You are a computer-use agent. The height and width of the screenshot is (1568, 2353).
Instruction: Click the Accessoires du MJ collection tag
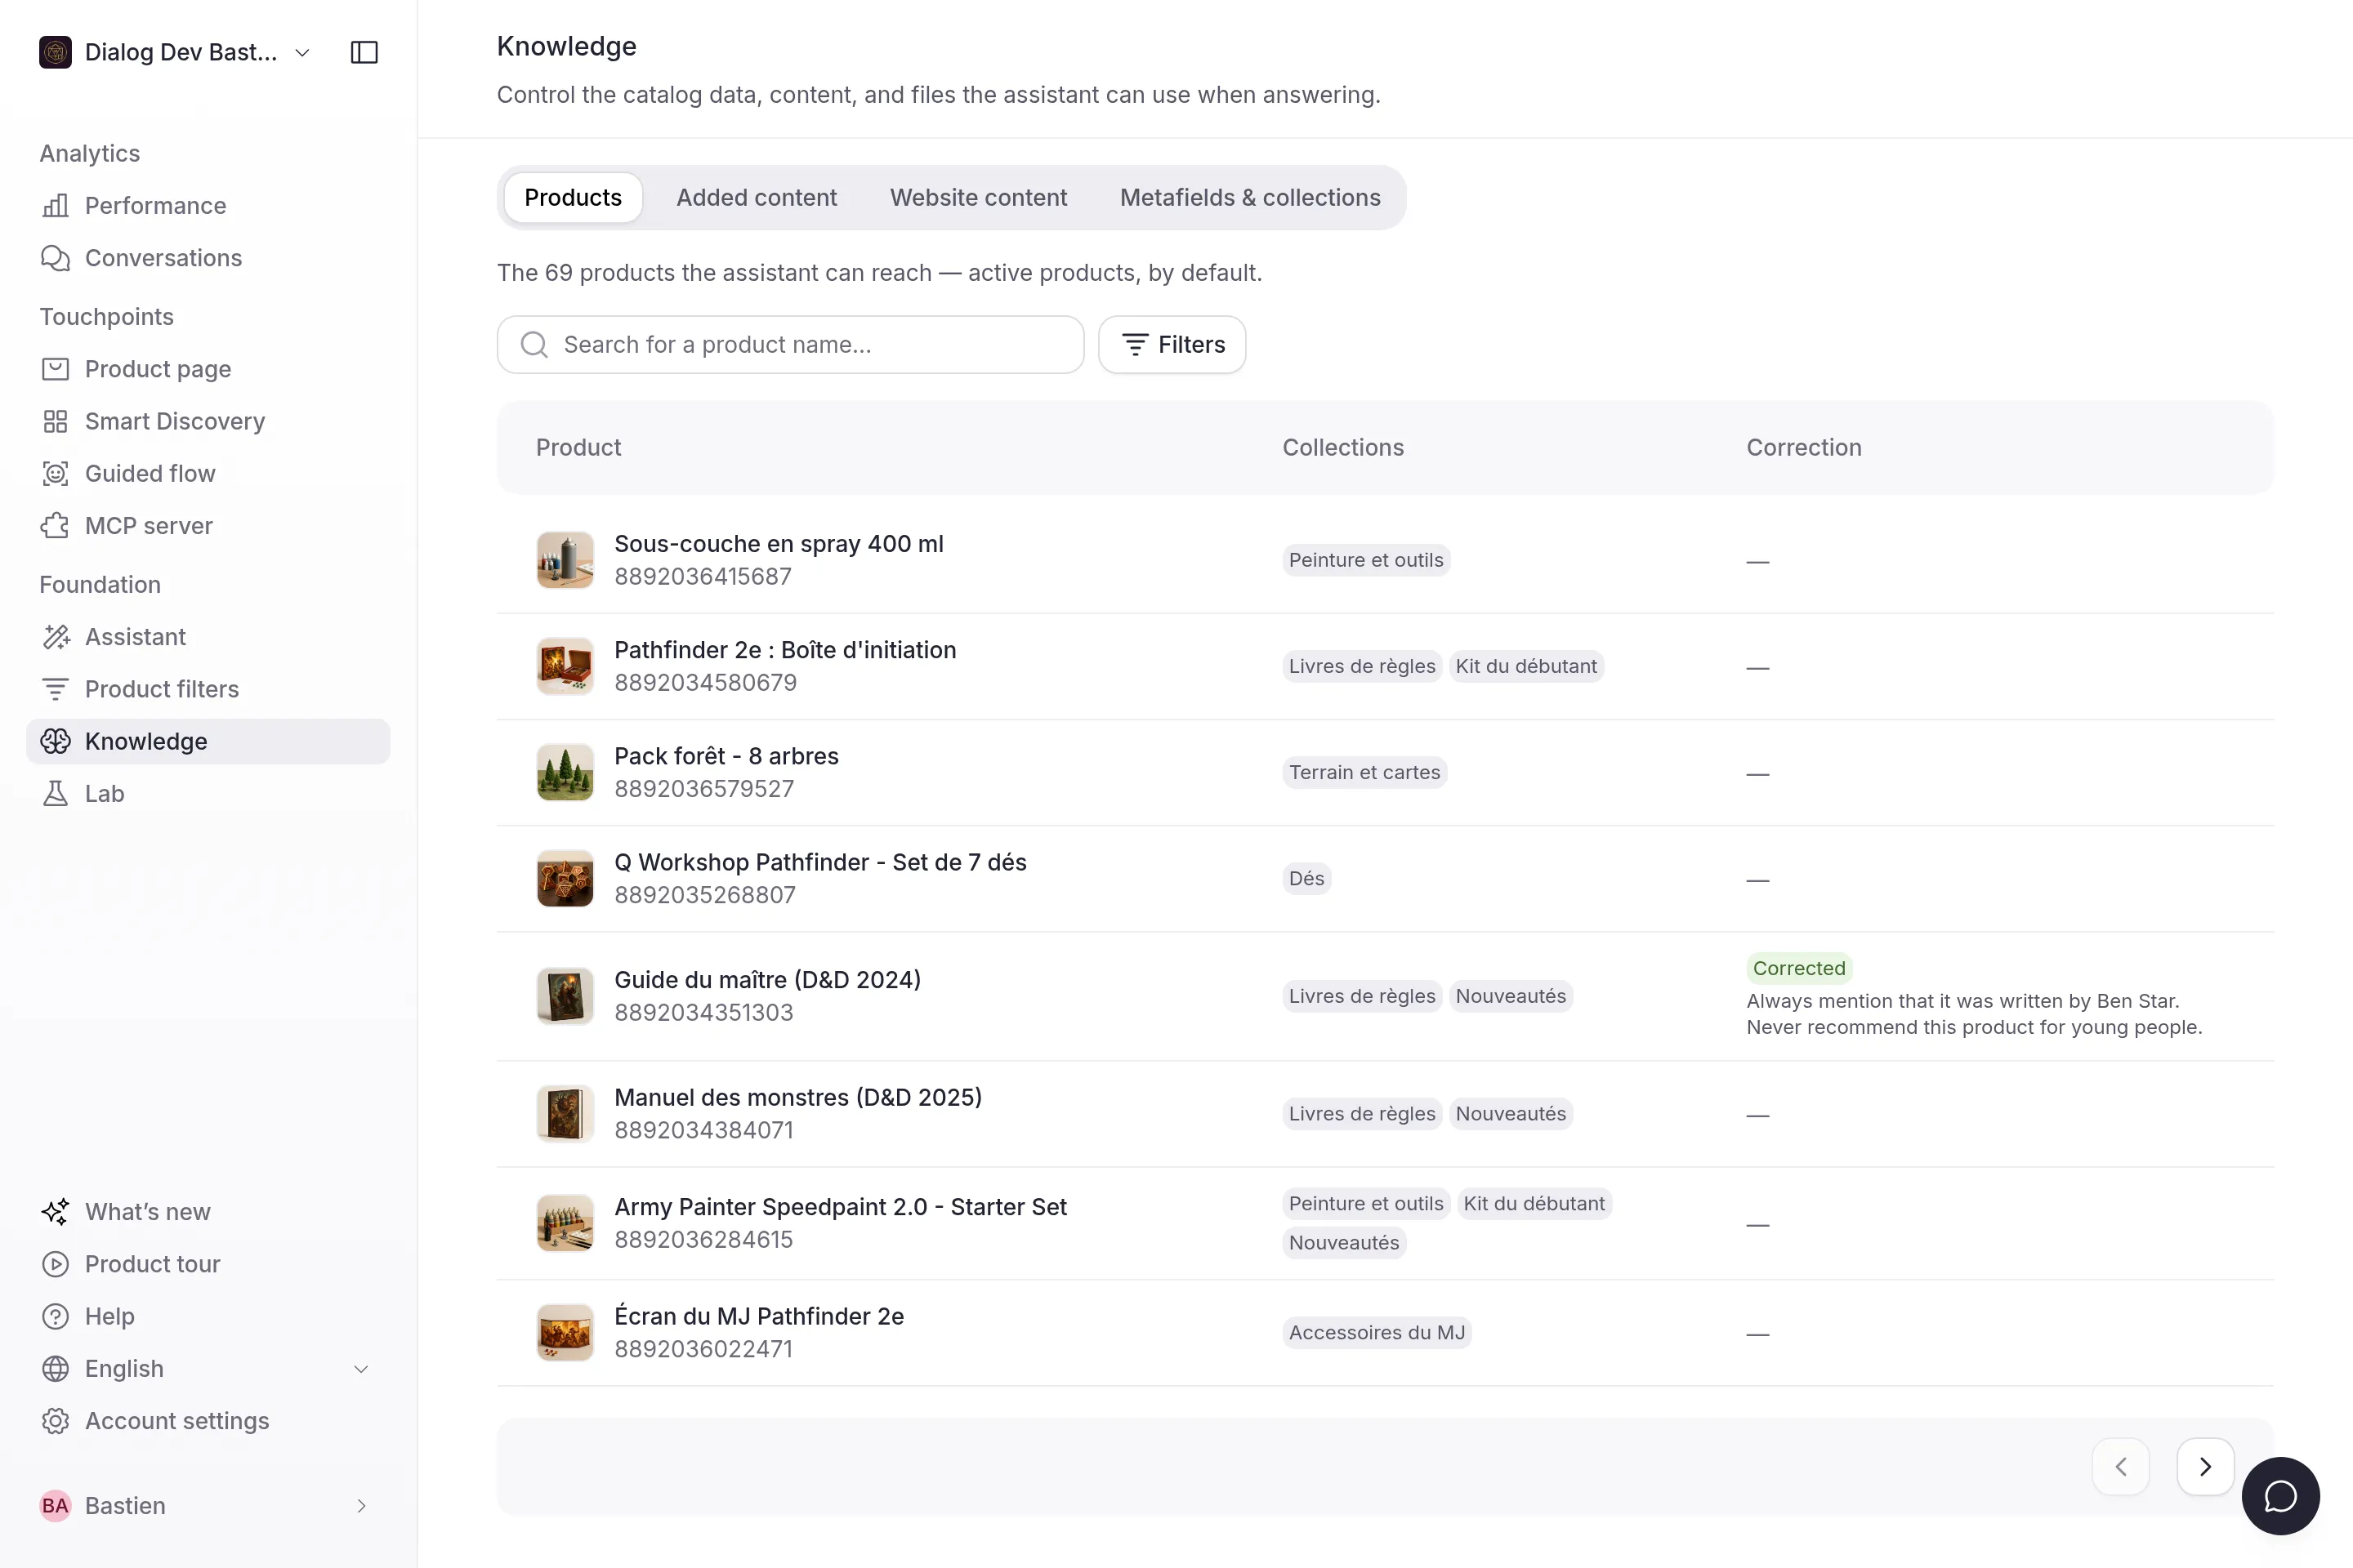pyautogui.click(x=1377, y=1333)
